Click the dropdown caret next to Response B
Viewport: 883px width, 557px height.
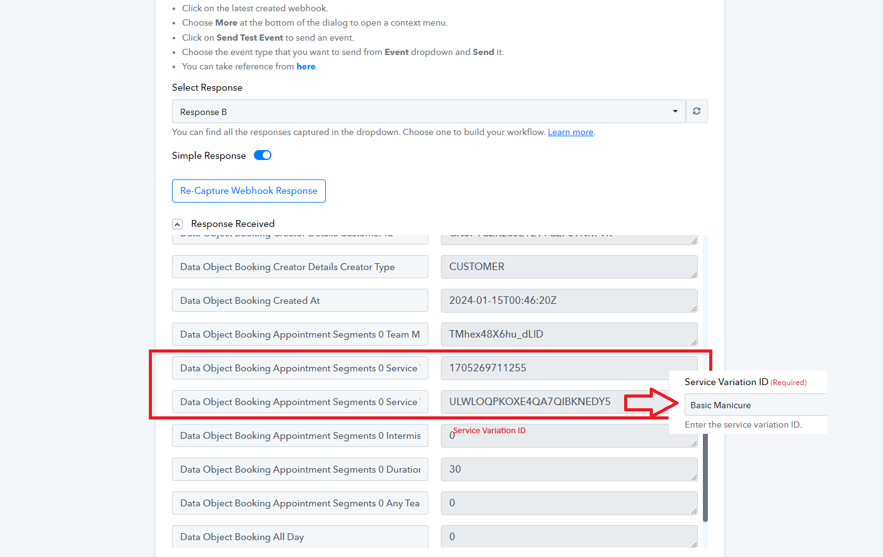(x=675, y=111)
